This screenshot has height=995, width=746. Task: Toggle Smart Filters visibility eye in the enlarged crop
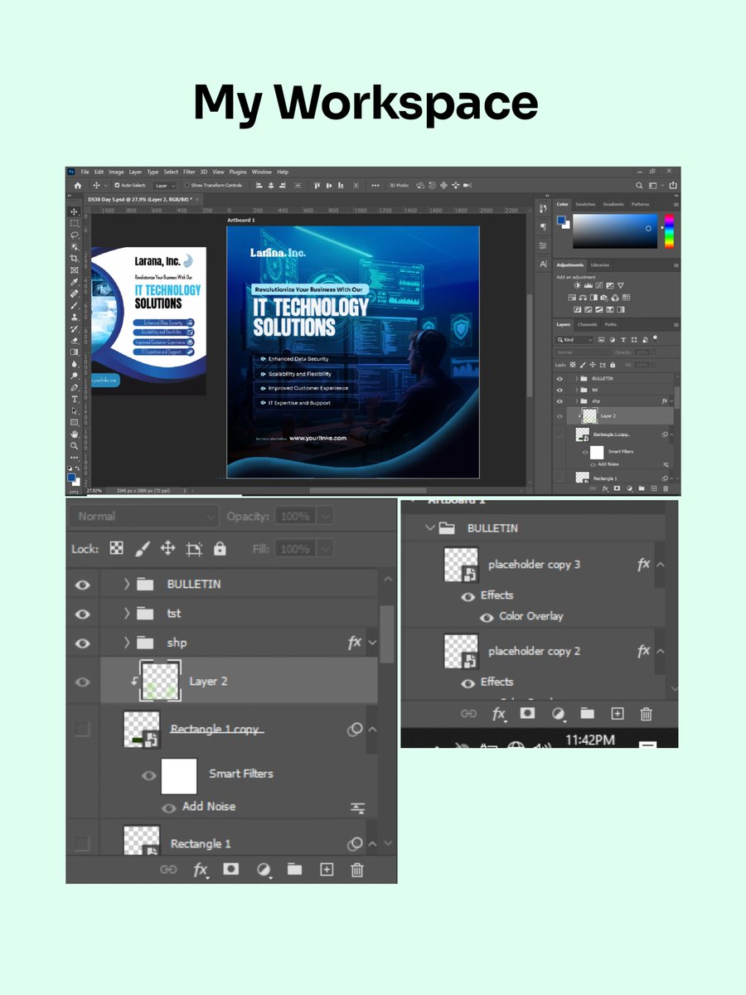[x=149, y=775]
